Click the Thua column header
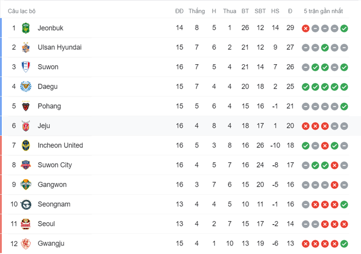This screenshot has width=361, height=254. click(x=229, y=11)
